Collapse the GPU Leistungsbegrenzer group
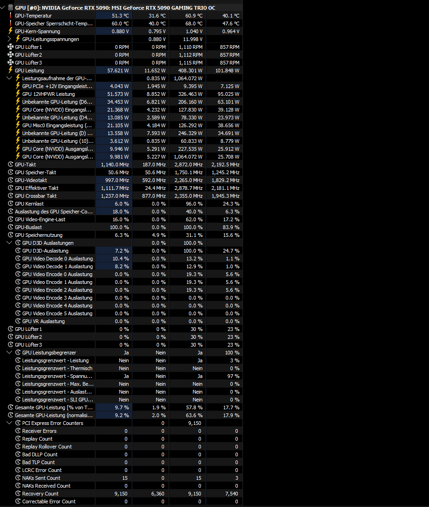Viewport: 429px width, 507px height. coord(9,353)
